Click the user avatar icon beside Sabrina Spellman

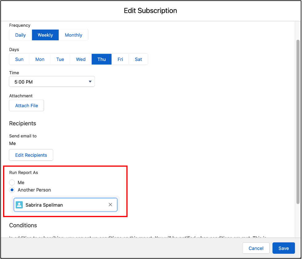pos(19,205)
